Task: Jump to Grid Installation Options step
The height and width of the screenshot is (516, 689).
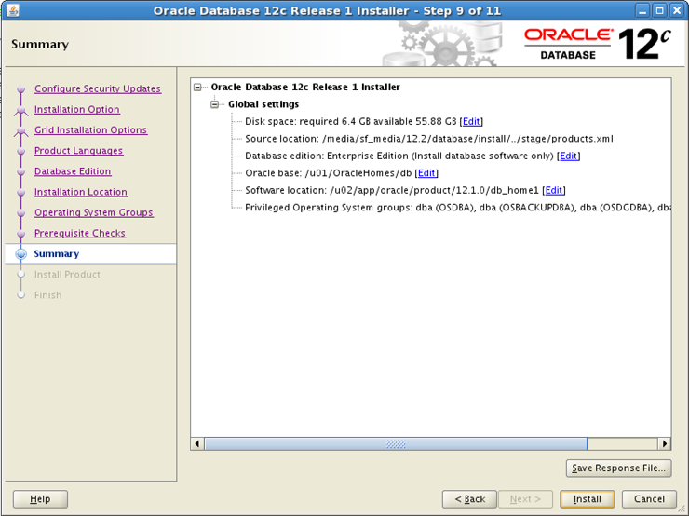Action: (x=90, y=130)
